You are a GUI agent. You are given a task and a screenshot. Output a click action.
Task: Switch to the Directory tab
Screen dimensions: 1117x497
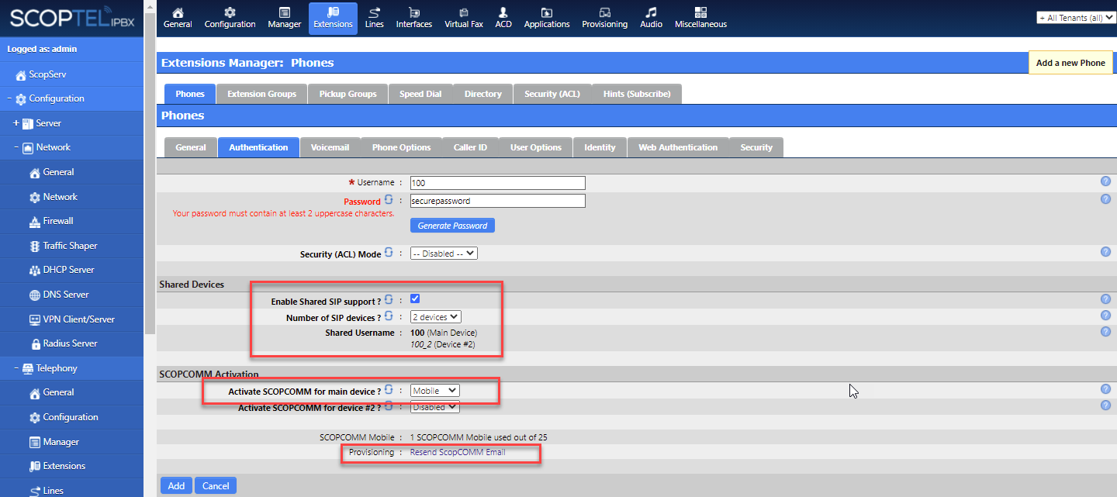point(483,94)
